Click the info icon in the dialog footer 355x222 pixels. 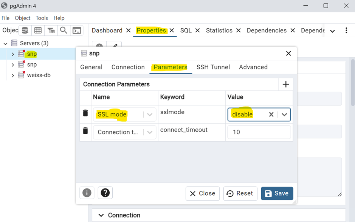coord(87,193)
